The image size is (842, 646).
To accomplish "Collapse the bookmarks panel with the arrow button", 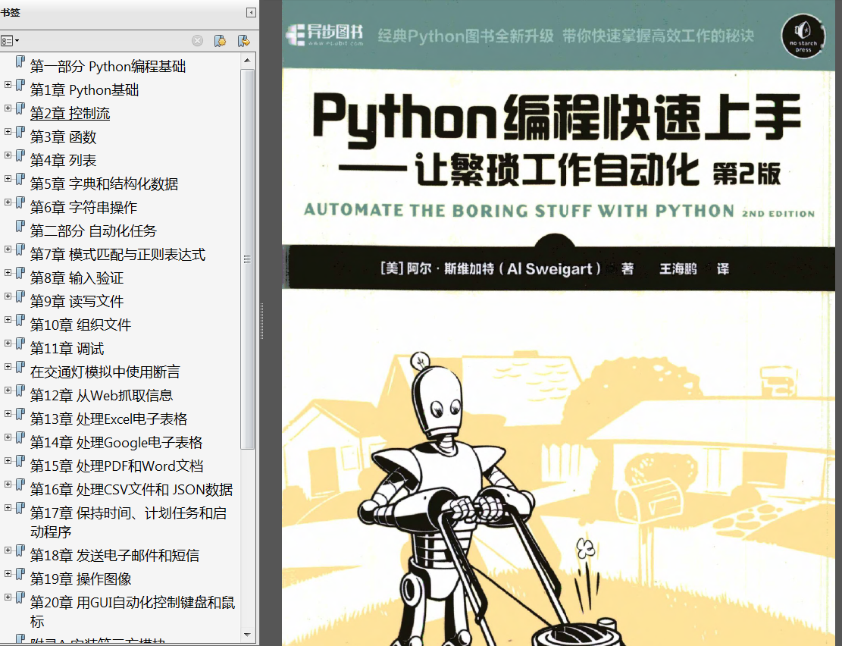I will tap(251, 12).
